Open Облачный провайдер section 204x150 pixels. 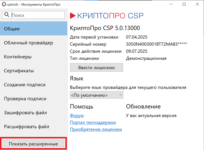click(33, 43)
